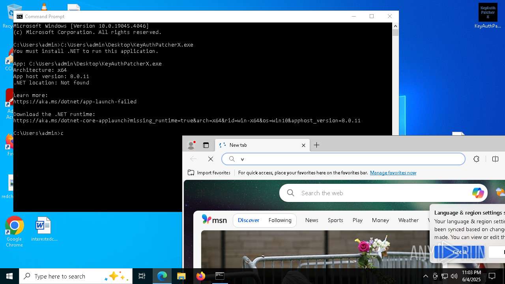Open Money section on MSN
This screenshot has height=284, width=505.
tap(380, 220)
